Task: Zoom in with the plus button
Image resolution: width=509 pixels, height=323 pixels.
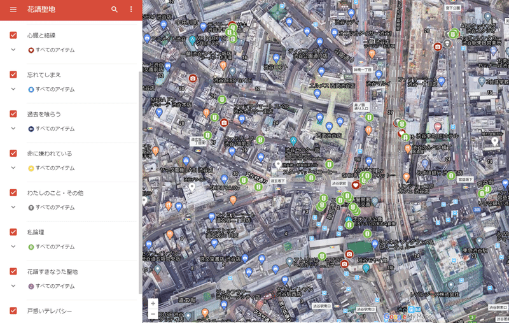Action: point(153,303)
